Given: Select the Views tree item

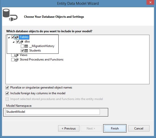Looking at the screenshot, I should (x=24, y=55).
